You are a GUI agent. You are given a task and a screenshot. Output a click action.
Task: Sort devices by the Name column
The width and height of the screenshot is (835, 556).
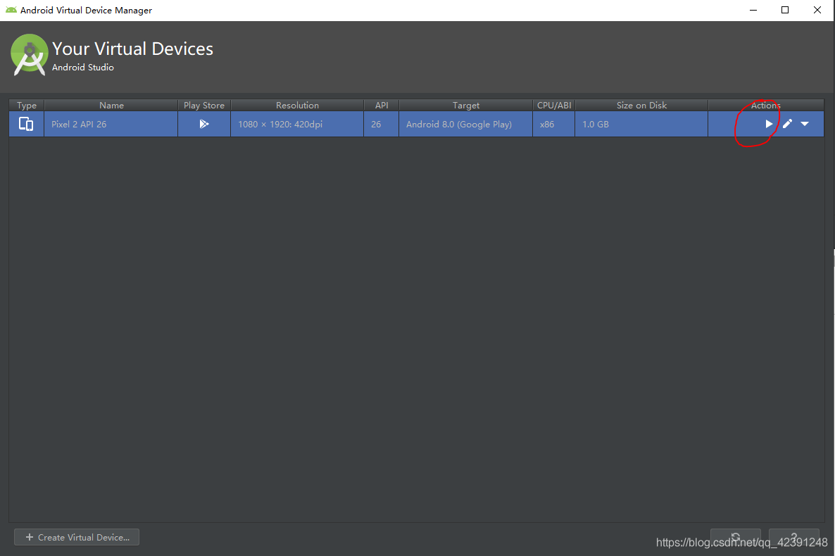111,105
